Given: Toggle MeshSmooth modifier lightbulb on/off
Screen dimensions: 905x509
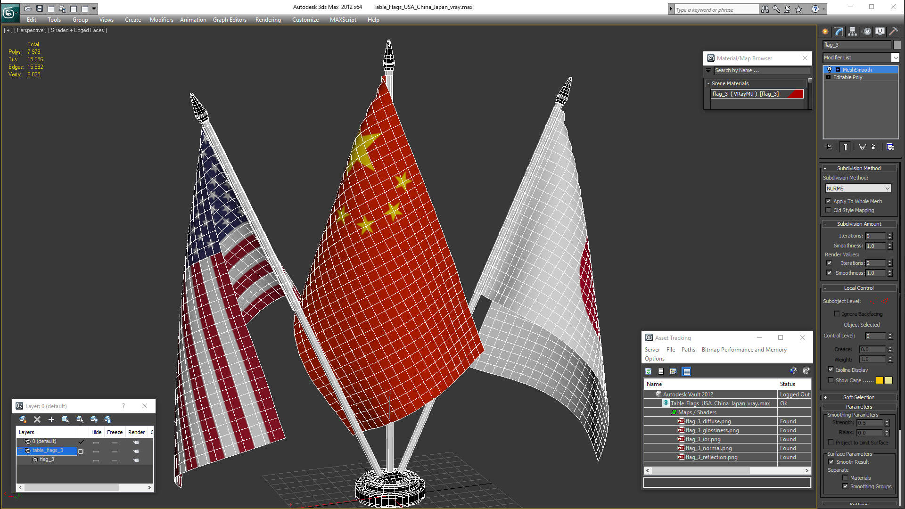Looking at the screenshot, I should point(830,70).
